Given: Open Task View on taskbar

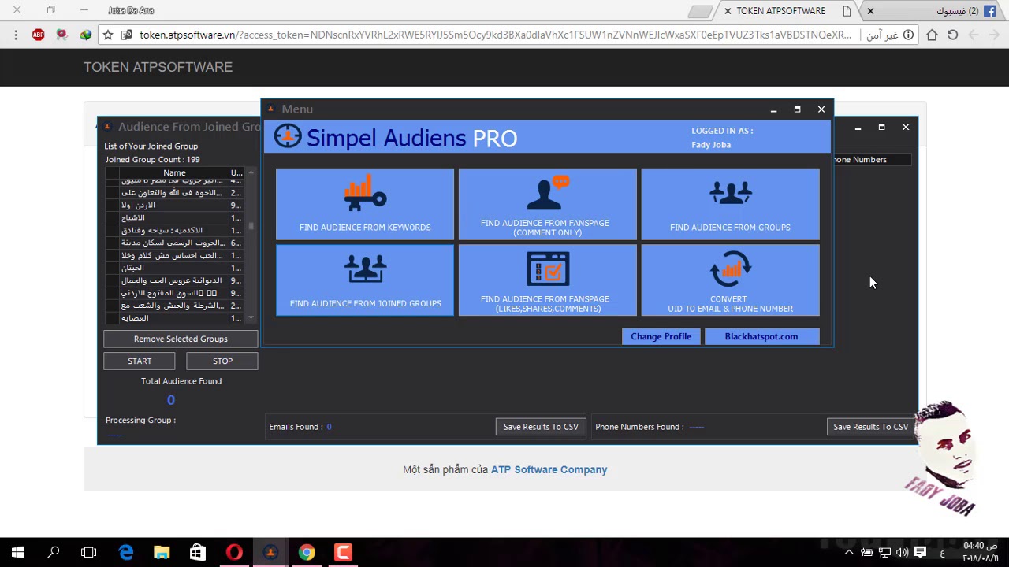Looking at the screenshot, I should (x=89, y=553).
